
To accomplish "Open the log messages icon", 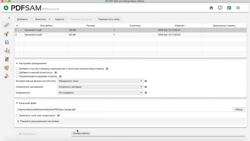I will [220, 8].
